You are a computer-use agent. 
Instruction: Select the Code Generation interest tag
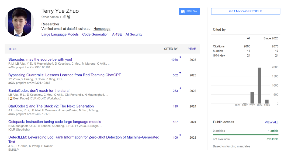pos(95,34)
